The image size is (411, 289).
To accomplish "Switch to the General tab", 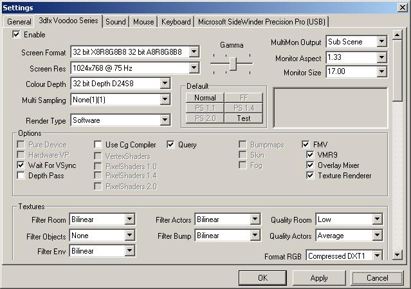I will pyautogui.click(x=19, y=21).
